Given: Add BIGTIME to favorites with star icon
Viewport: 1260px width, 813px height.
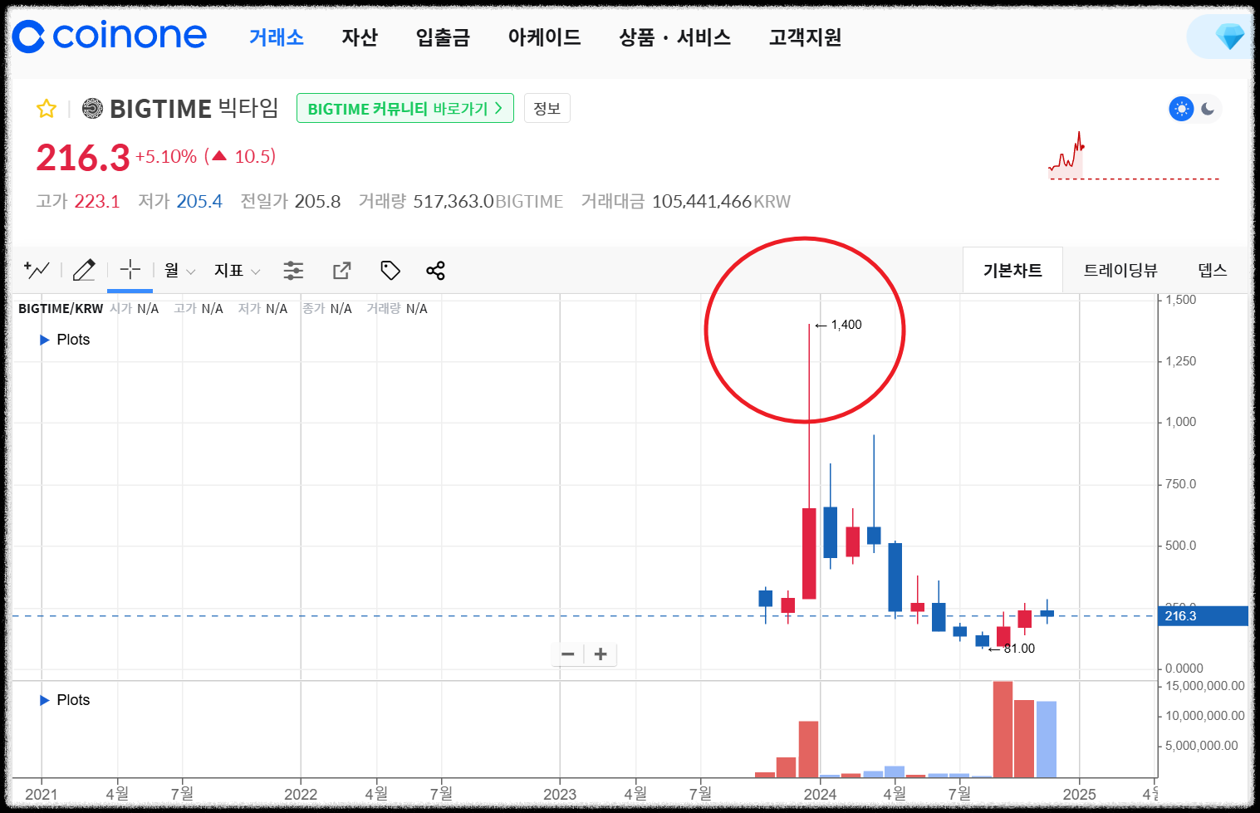Looking at the screenshot, I should pos(47,109).
